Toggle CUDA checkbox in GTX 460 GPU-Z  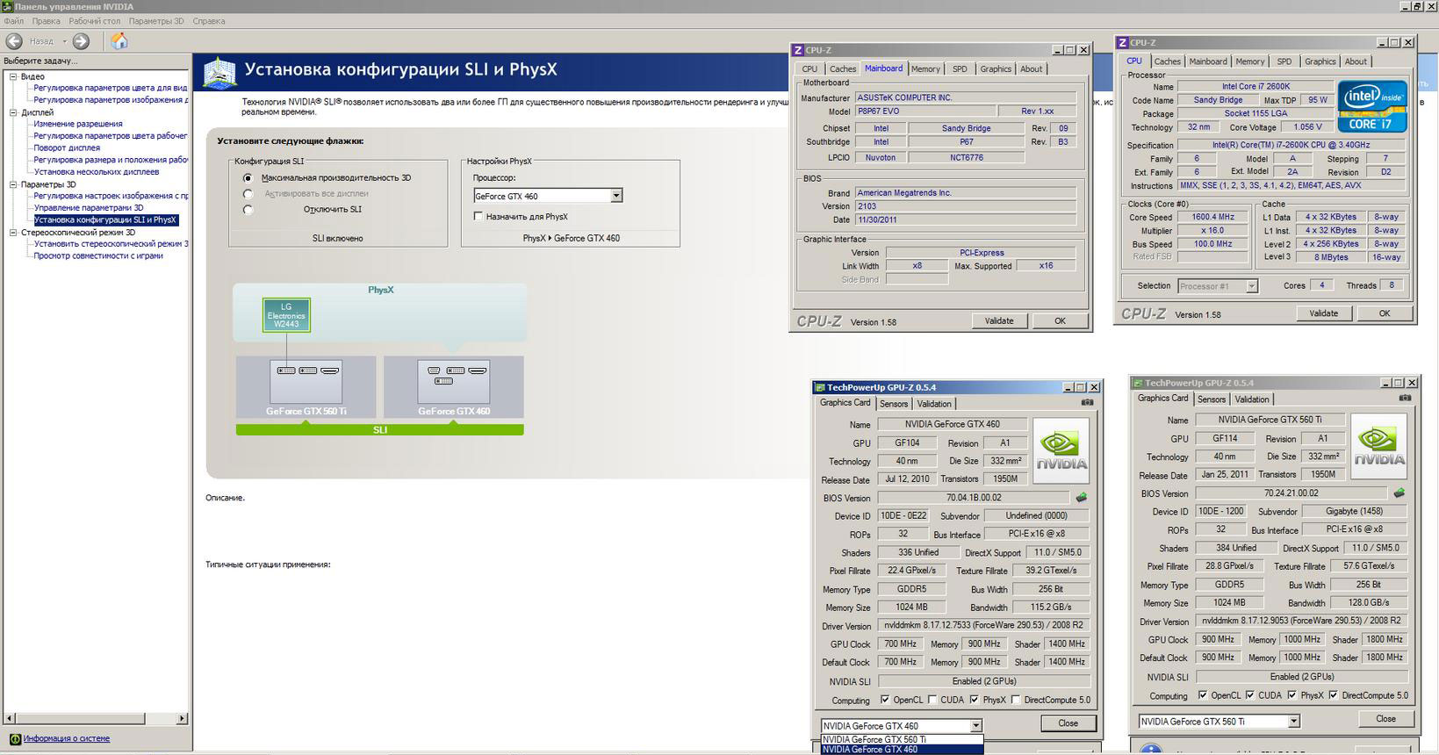932,700
